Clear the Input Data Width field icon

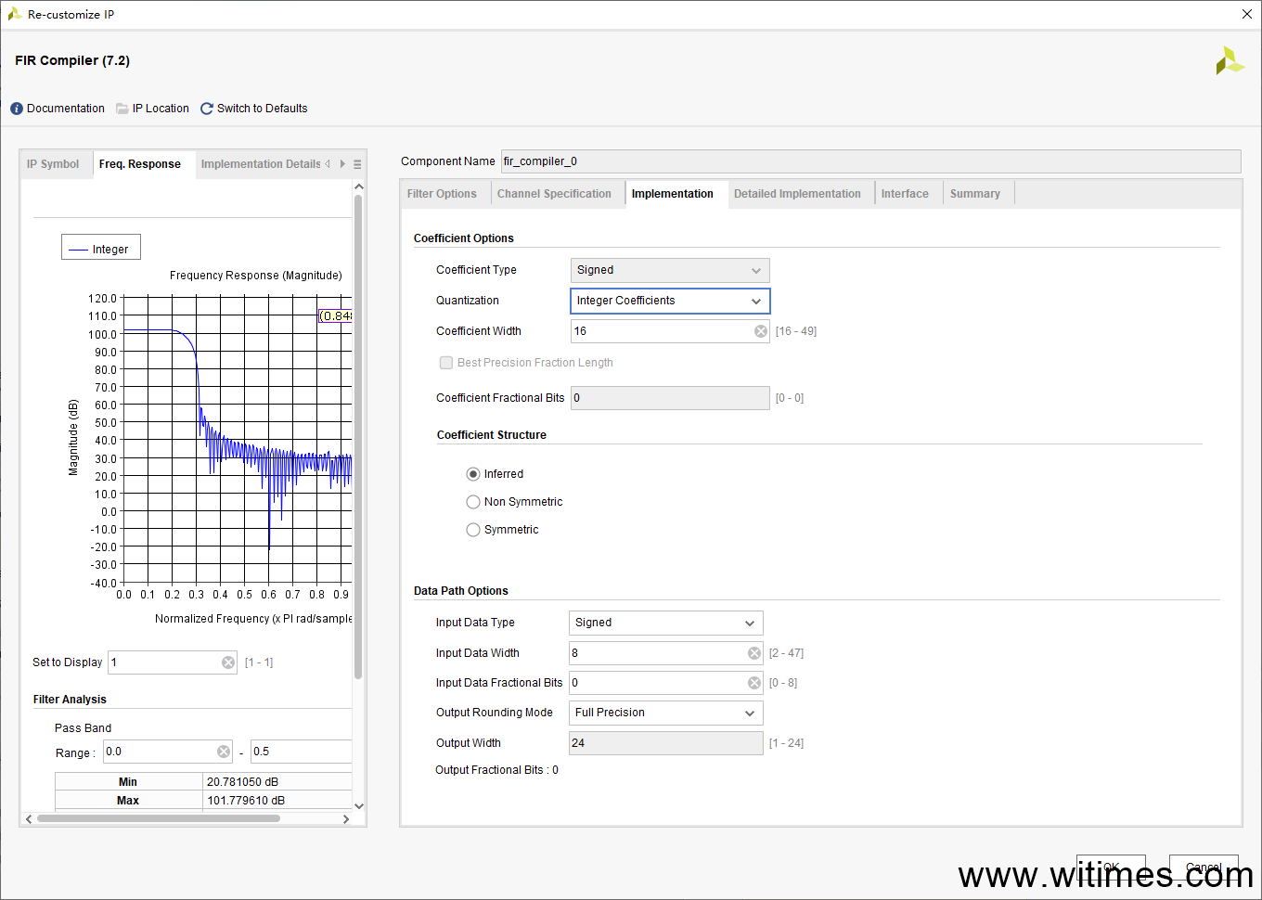click(x=754, y=653)
